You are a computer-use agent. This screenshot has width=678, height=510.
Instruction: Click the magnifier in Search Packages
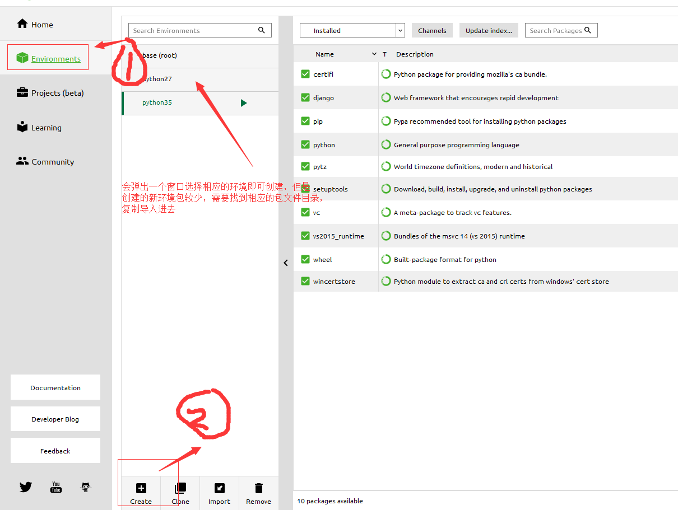pos(588,30)
